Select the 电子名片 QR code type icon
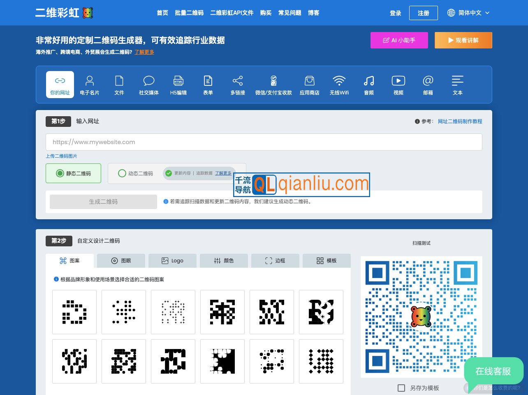Screen dimensions: 528x395 pyautogui.click(x=89, y=85)
